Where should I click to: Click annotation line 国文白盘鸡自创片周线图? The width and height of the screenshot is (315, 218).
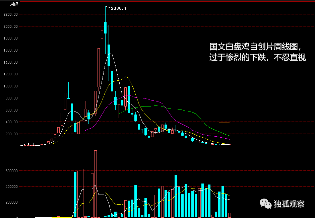pyautogui.click(x=256, y=47)
